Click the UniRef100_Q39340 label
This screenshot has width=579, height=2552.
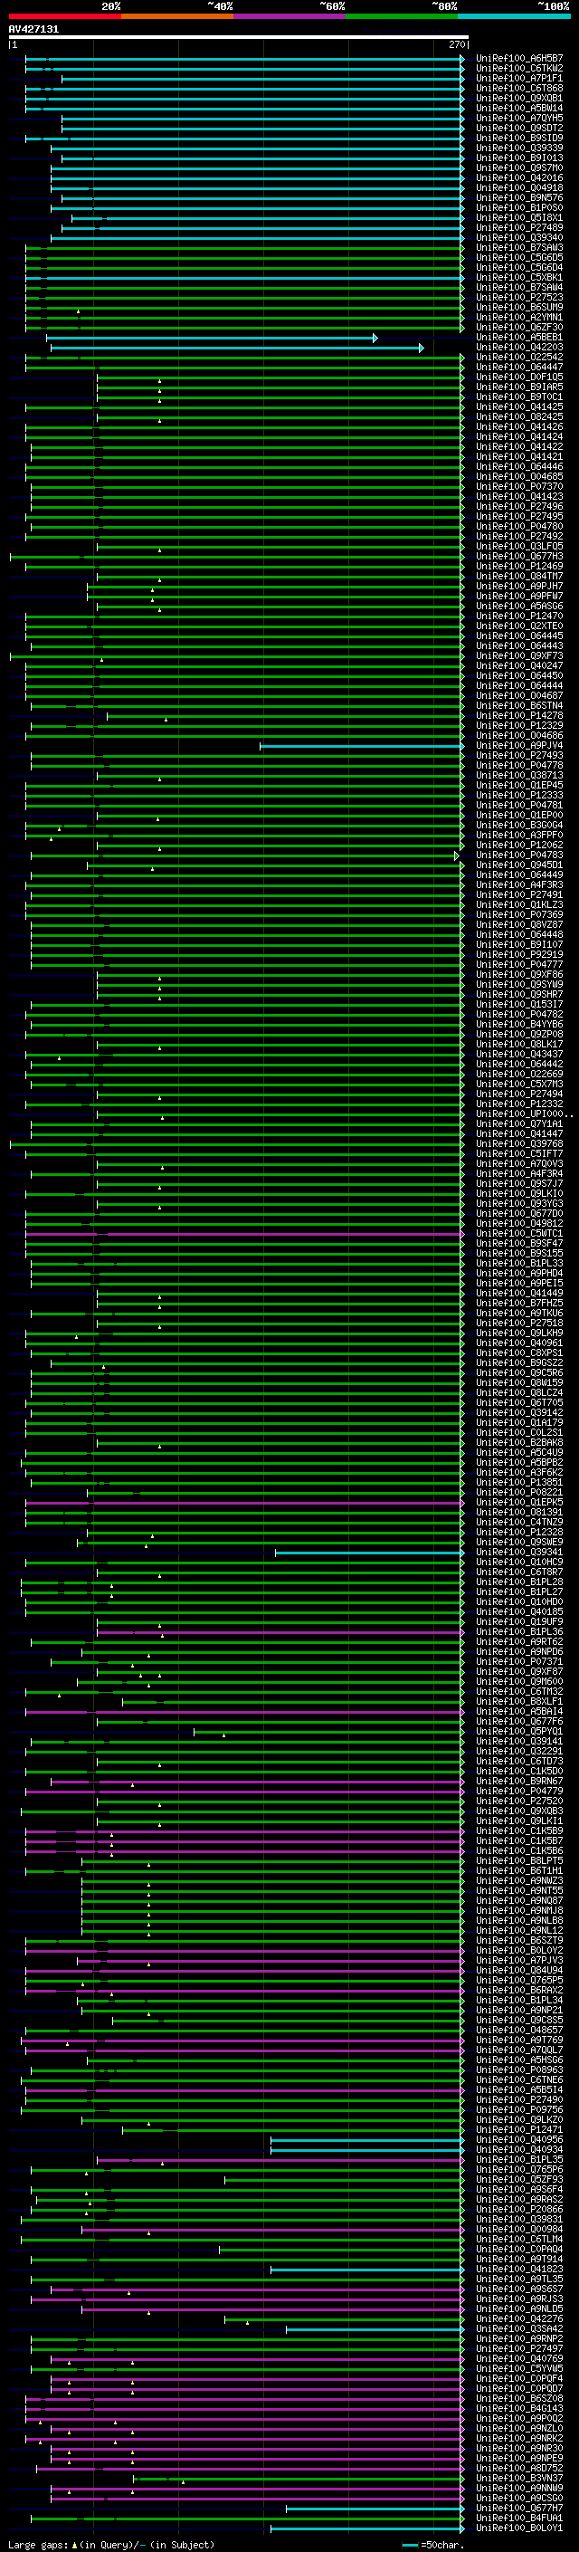coord(519,238)
